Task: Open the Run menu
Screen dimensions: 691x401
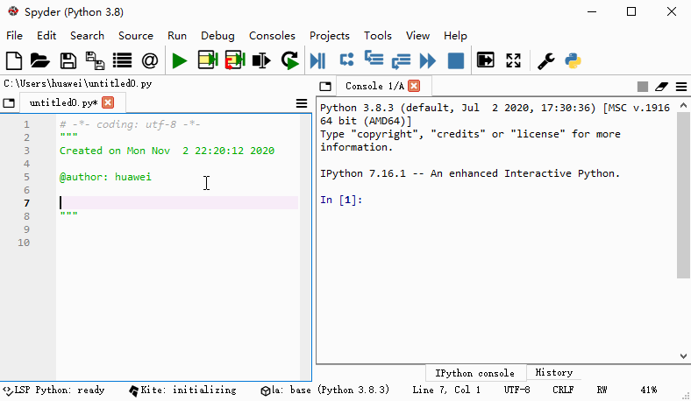Action: (x=177, y=36)
